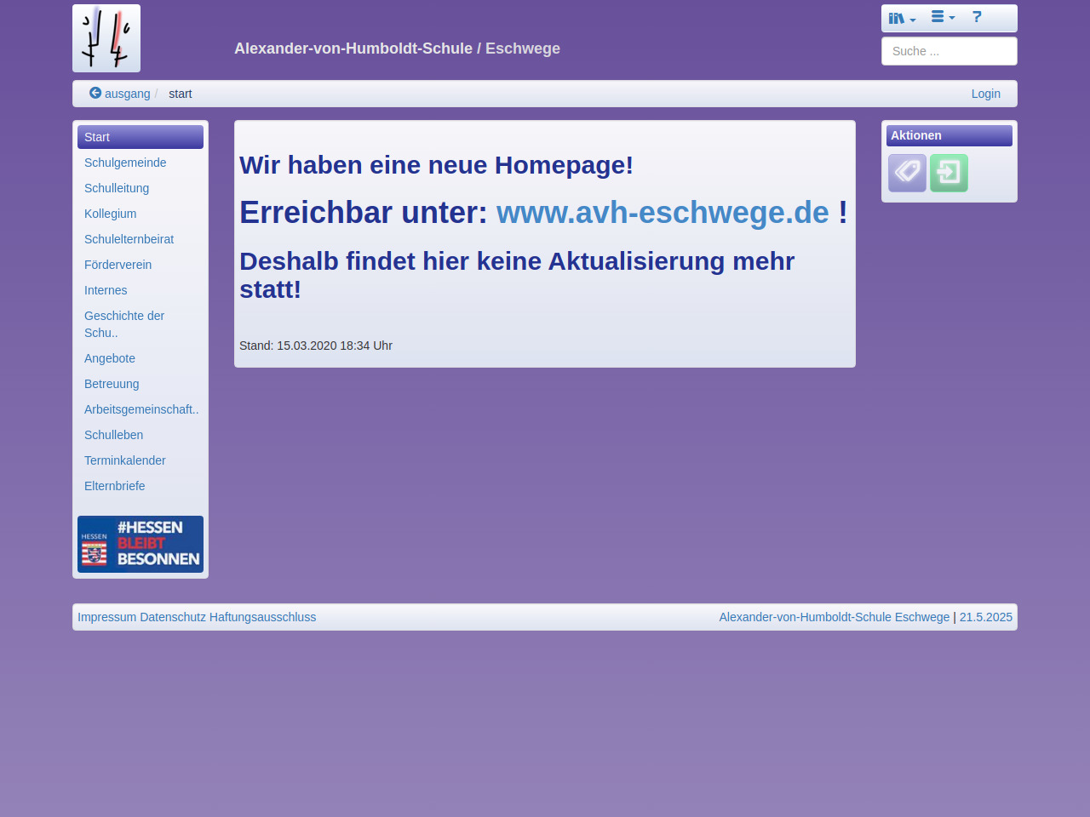The height and width of the screenshot is (817, 1090).
Task: Open the Impressum footer link
Action: [x=106, y=617]
